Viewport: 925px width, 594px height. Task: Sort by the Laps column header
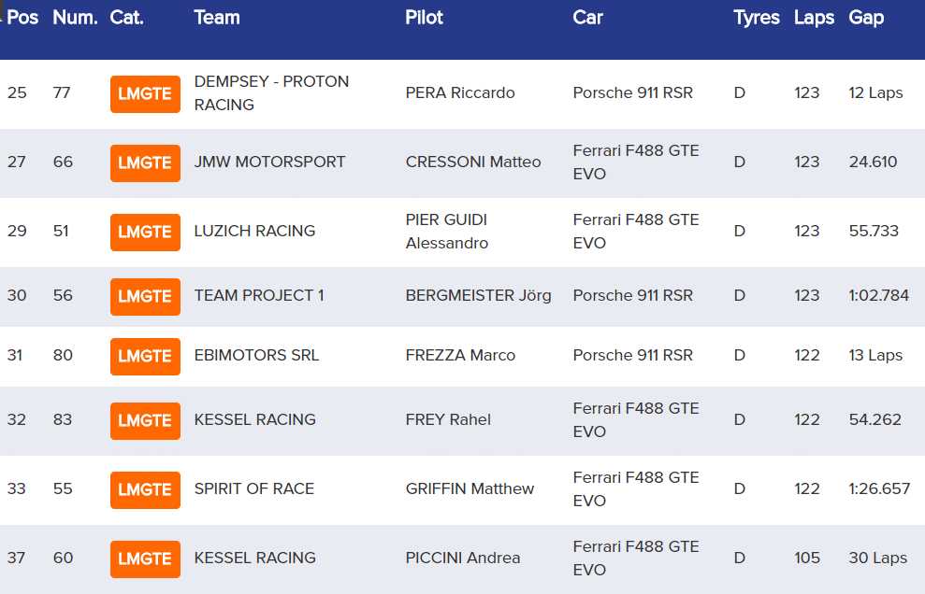click(814, 18)
